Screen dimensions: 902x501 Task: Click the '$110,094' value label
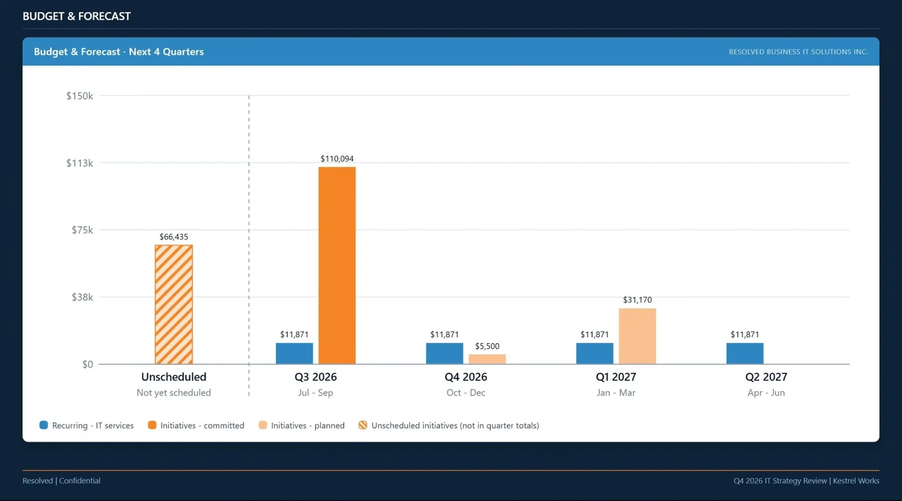(337, 159)
